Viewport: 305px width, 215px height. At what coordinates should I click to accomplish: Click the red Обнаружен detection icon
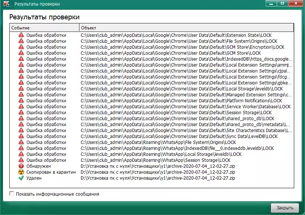point(21,166)
